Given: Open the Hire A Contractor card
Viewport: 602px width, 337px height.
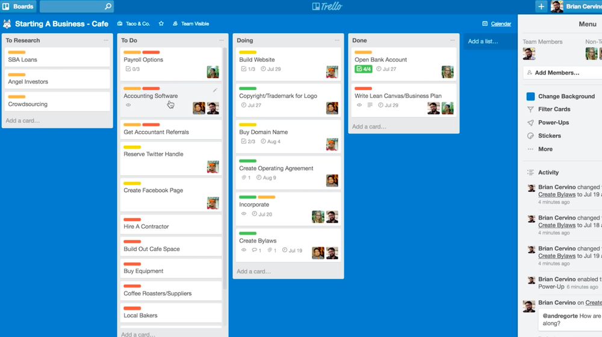Looking at the screenshot, I should [x=171, y=224].
